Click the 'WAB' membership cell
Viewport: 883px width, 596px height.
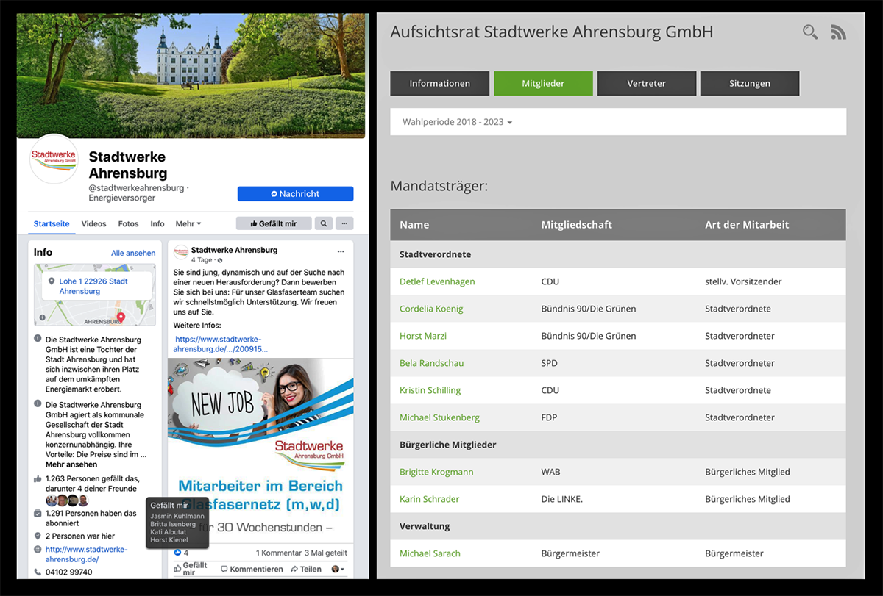[550, 472]
